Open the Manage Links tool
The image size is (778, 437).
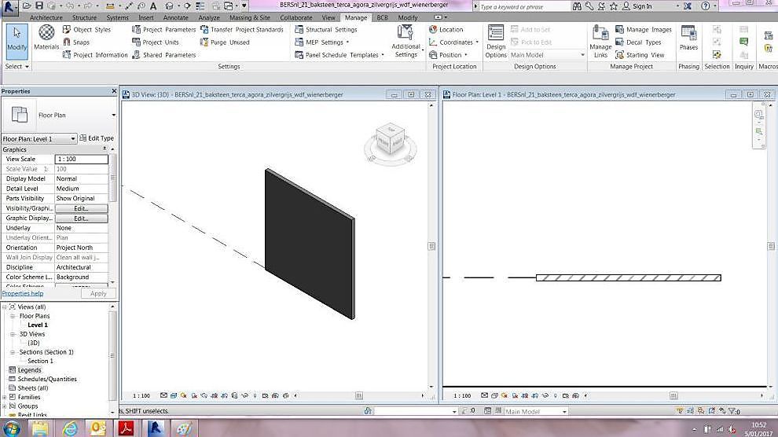(600, 41)
